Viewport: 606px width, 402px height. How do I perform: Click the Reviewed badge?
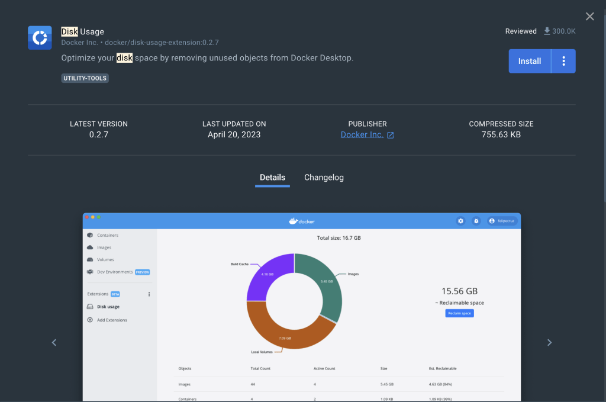521,31
